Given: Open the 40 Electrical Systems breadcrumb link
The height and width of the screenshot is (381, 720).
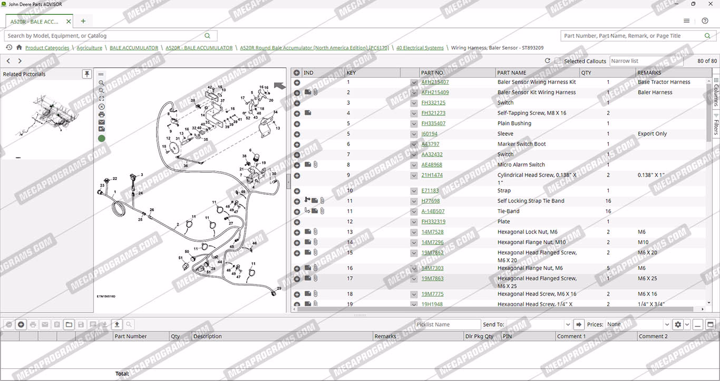Looking at the screenshot, I should point(420,48).
